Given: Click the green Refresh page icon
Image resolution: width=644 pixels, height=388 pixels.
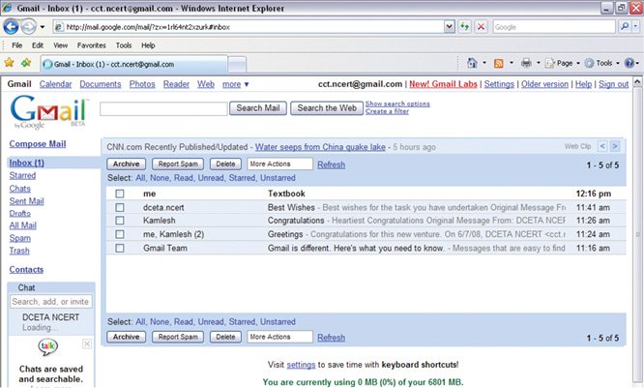Looking at the screenshot, I should tap(464, 27).
